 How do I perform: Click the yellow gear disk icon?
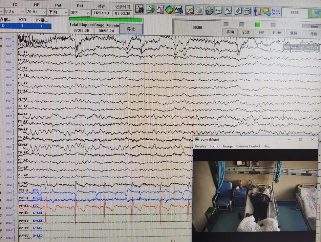point(266,11)
